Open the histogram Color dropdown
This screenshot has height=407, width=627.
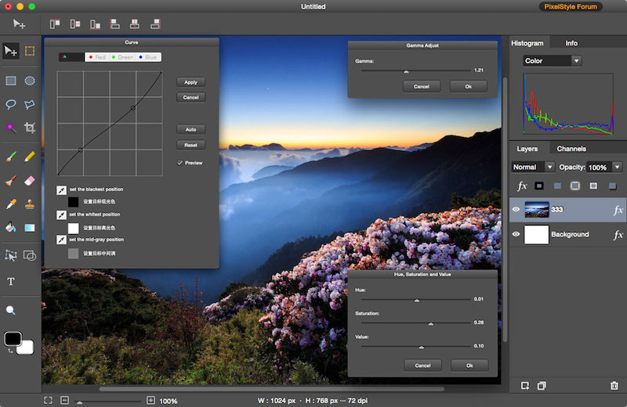[553, 60]
